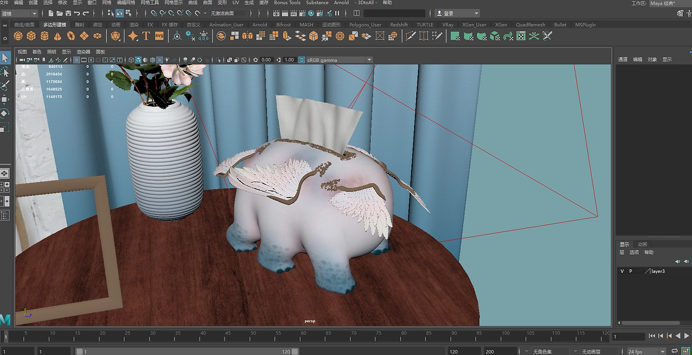Open the checkered UV Editor icon

coord(521,36)
